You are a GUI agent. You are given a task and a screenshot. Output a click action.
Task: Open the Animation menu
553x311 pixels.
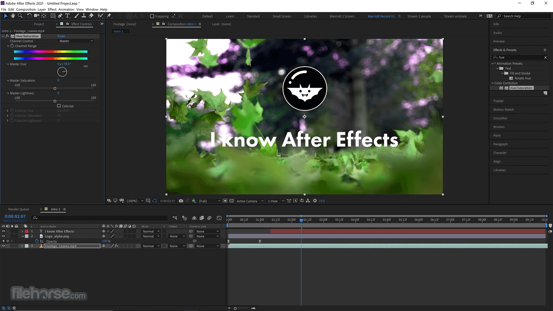tap(66, 9)
